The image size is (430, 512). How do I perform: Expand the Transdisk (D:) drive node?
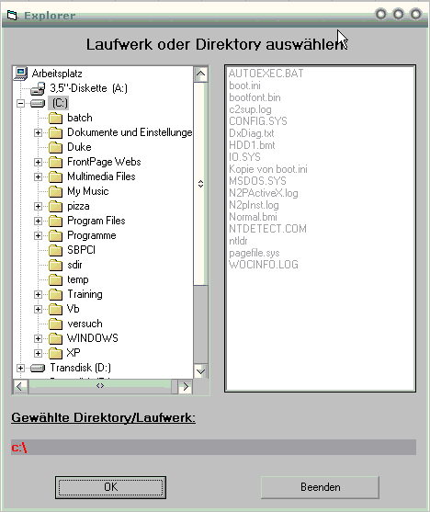tap(20, 368)
